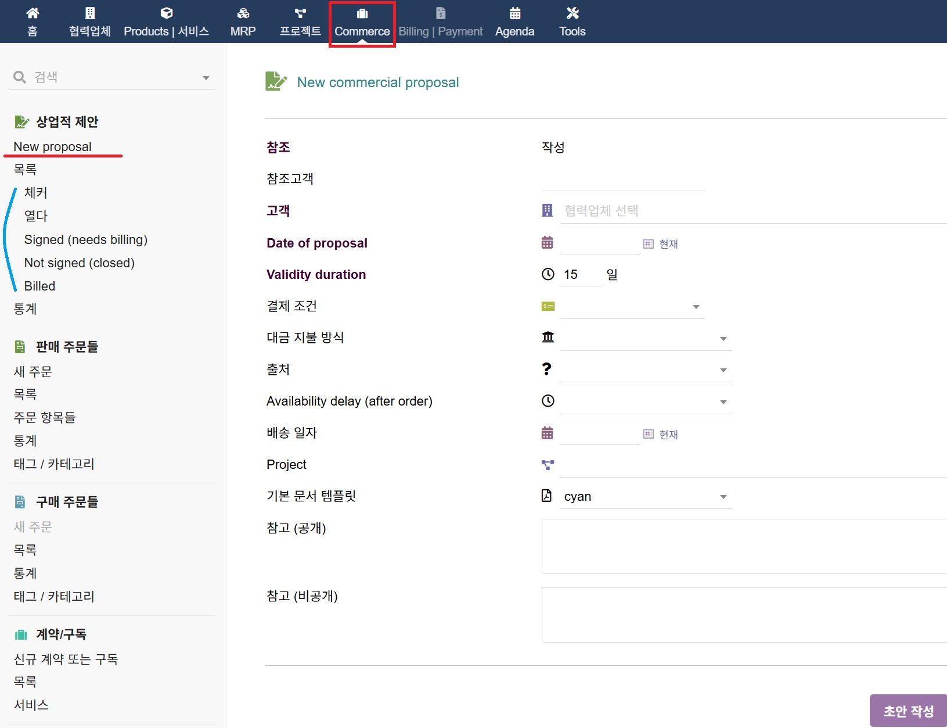Switch to the 프로젝트 menu
Image resolution: width=947 pixels, height=728 pixels.
[x=300, y=23]
